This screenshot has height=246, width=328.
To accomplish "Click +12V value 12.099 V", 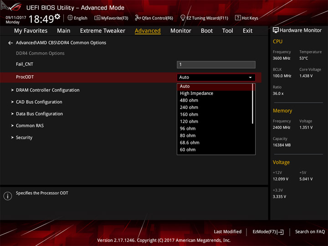I will pyautogui.click(x=280, y=179).
